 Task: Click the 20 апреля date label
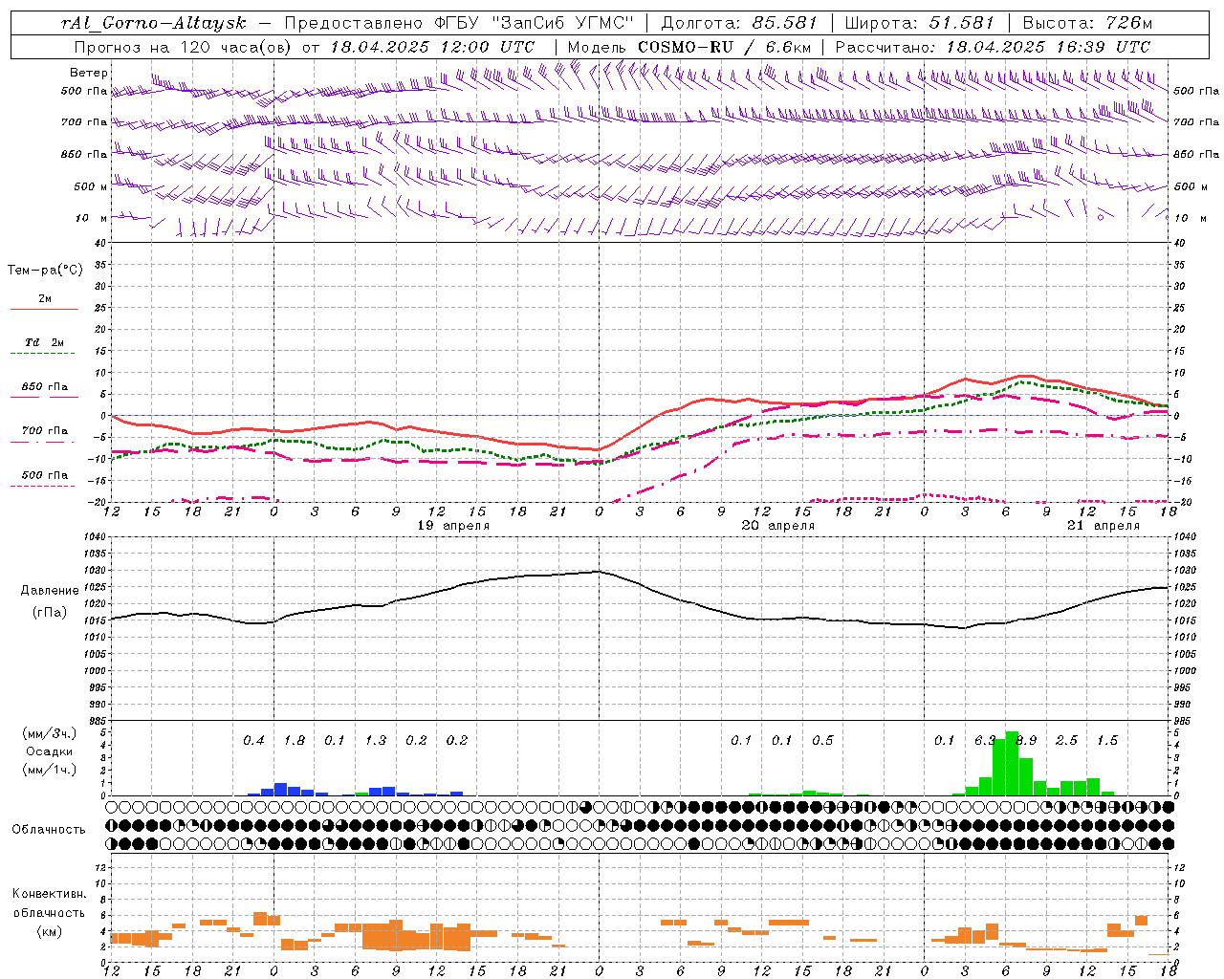coord(778,526)
